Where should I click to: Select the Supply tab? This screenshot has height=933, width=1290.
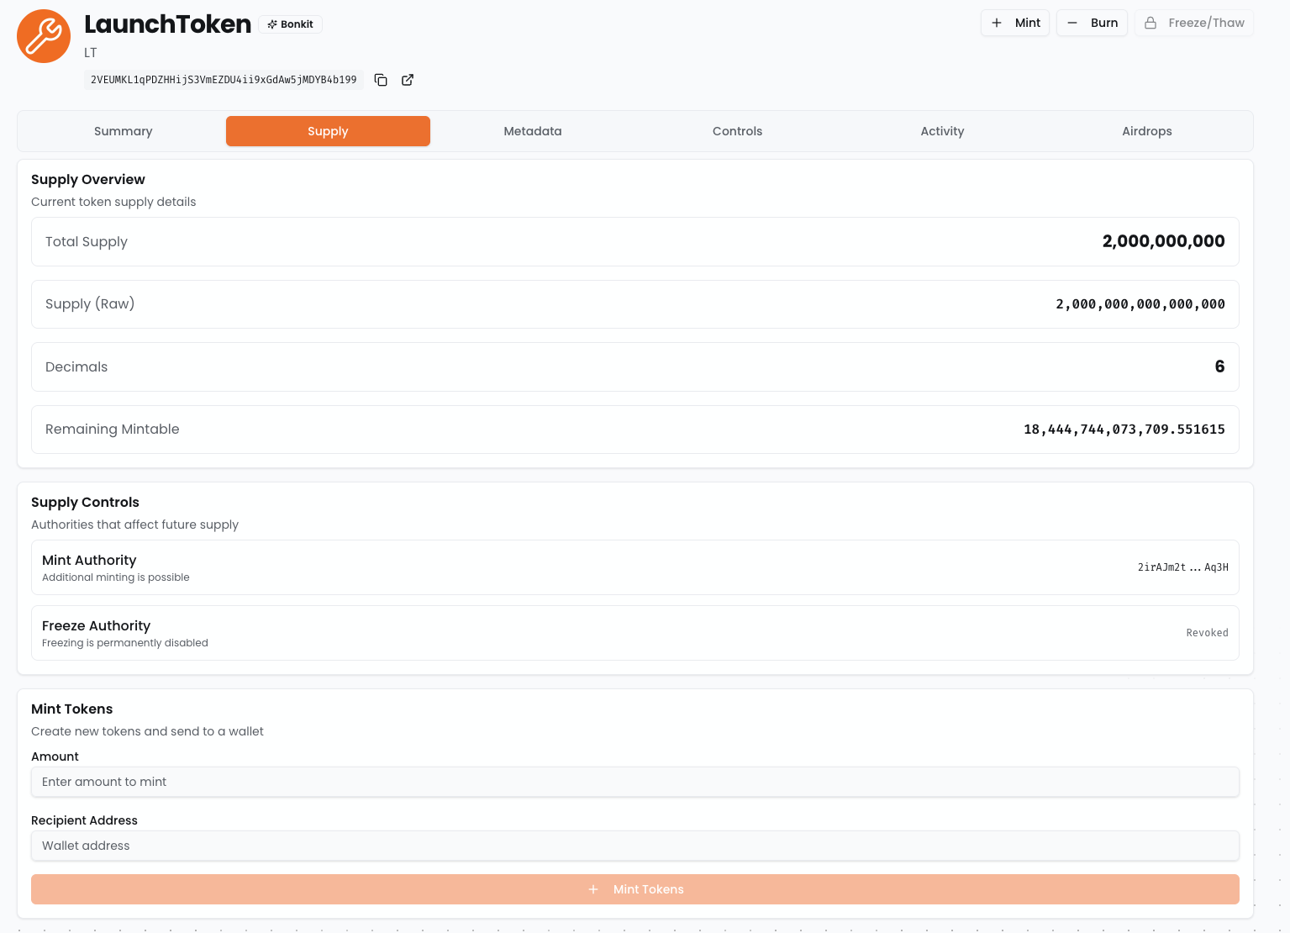(328, 131)
